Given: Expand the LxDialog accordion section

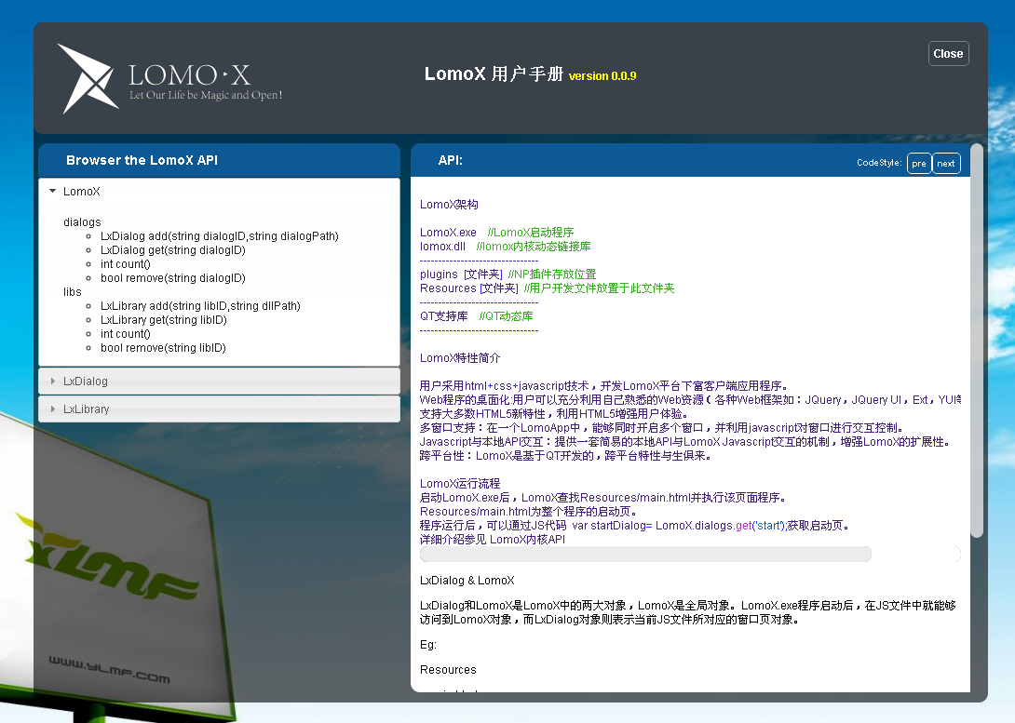Looking at the screenshot, I should (x=219, y=382).
